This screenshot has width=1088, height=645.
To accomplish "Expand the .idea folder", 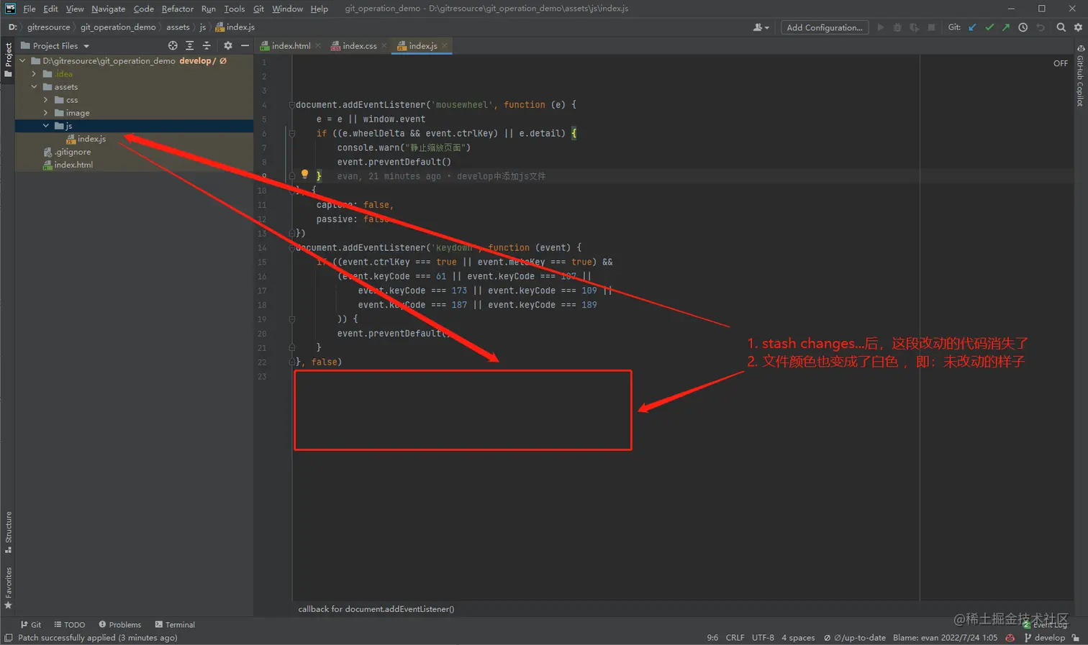I will click(x=34, y=74).
